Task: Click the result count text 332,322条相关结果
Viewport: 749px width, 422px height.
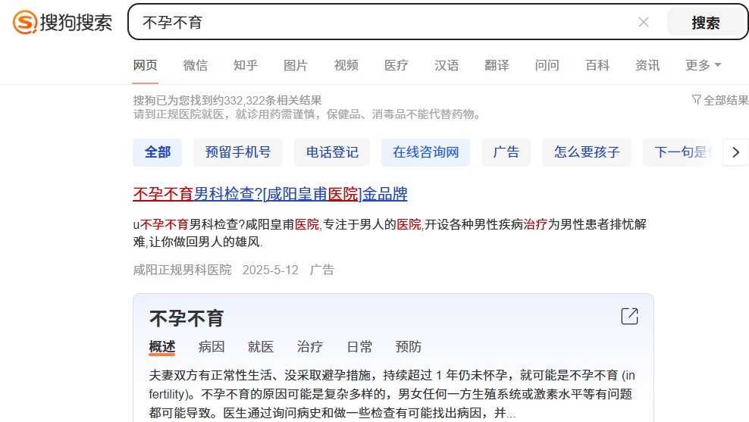Action: (273, 100)
